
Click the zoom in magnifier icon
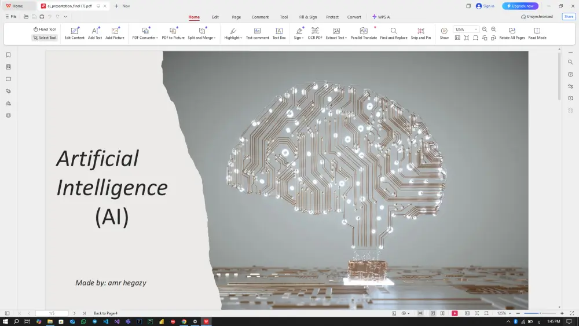click(x=494, y=29)
